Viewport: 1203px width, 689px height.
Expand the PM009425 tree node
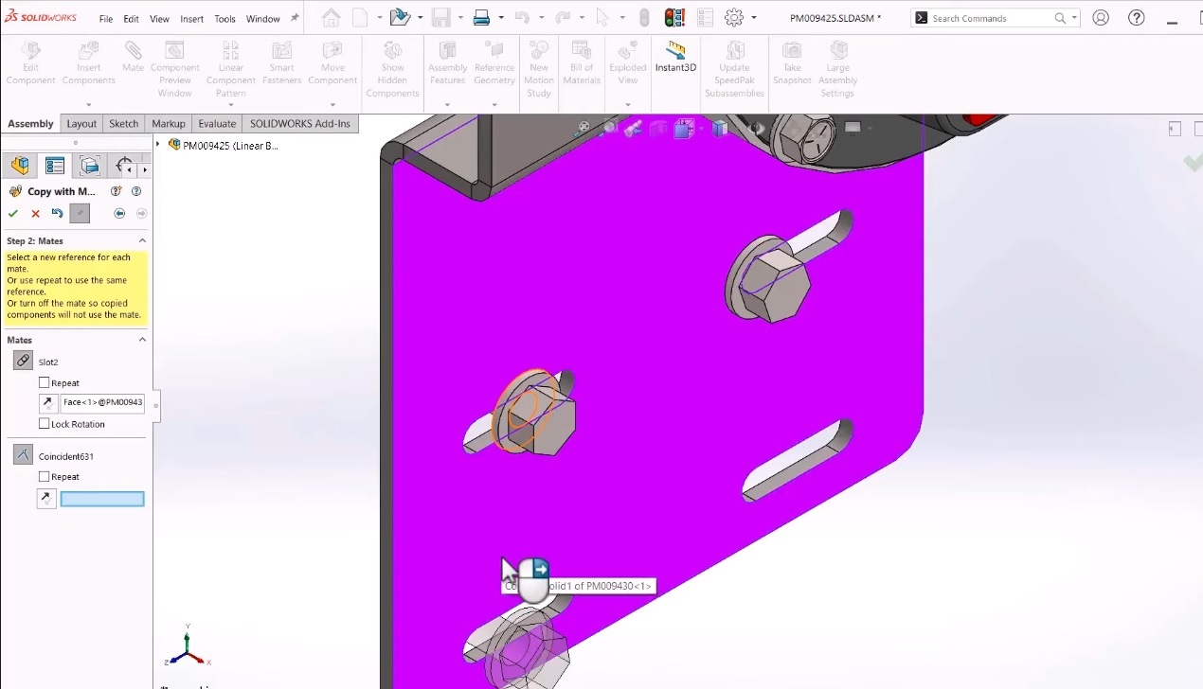158,145
